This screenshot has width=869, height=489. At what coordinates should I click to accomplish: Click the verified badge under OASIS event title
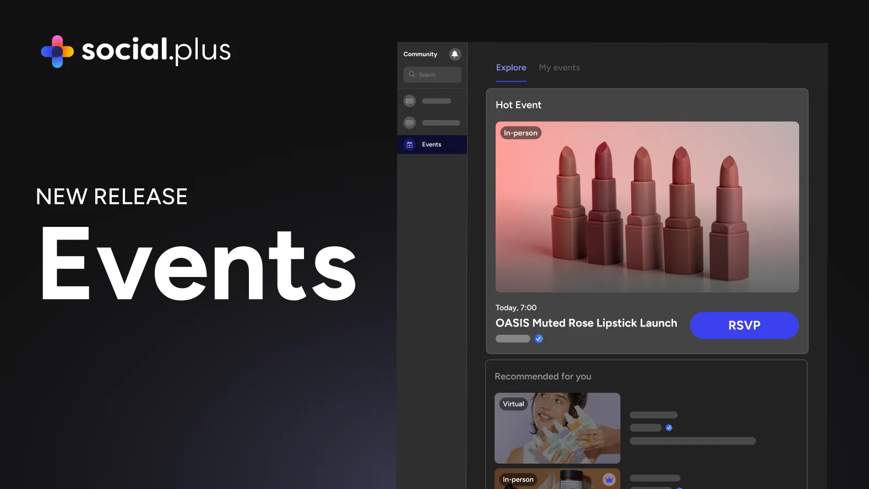tap(539, 339)
